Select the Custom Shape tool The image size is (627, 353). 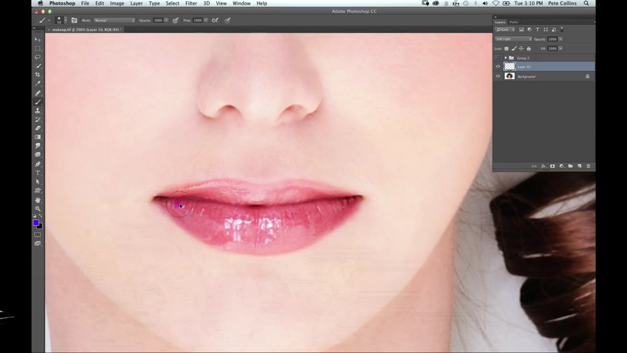[x=38, y=191]
